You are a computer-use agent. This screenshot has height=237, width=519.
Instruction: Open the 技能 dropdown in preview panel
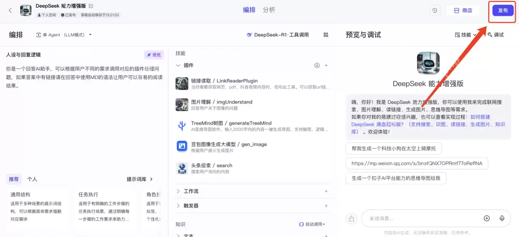point(465,34)
